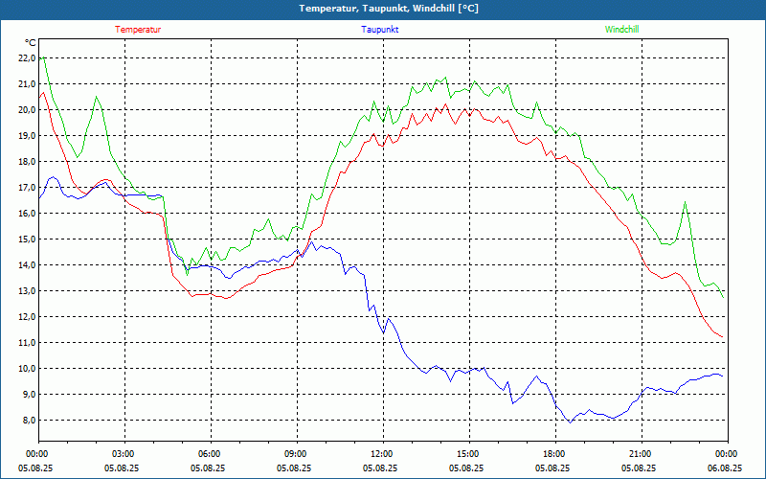Click the 18:00 time label on x-axis
This screenshot has height=479, width=766.
tap(555, 454)
